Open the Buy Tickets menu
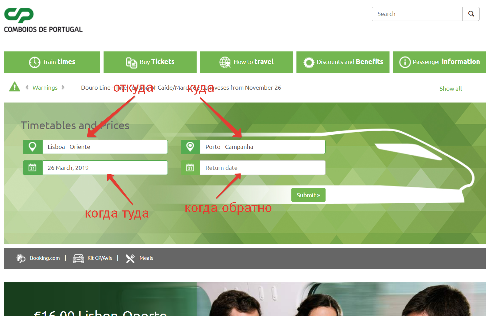Viewport: 489px width, 316px height. coord(150,62)
